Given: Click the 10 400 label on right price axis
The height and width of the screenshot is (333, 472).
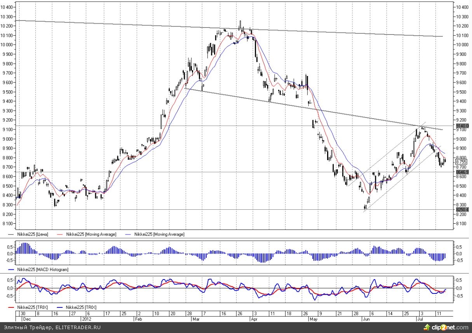Looking at the screenshot, I should pyautogui.click(x=462, y=7).
